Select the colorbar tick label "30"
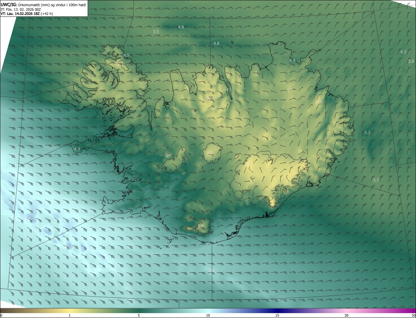Image resolution: width=416 pixels, height=318 pixels. click(x=346, y=315)
